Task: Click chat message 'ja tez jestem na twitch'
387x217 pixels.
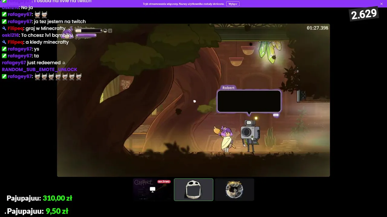Action: pos(60,22)
